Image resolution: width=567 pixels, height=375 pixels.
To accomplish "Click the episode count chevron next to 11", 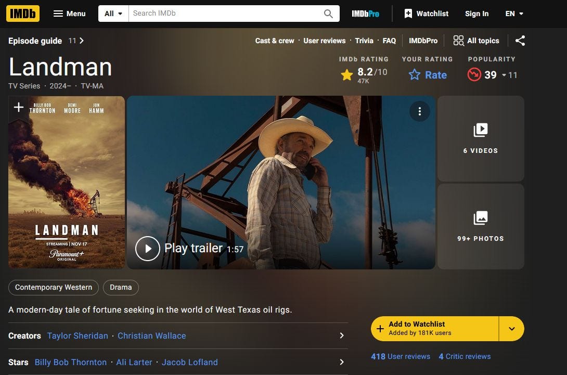I will pyautogui.click(x=82, y=41).
